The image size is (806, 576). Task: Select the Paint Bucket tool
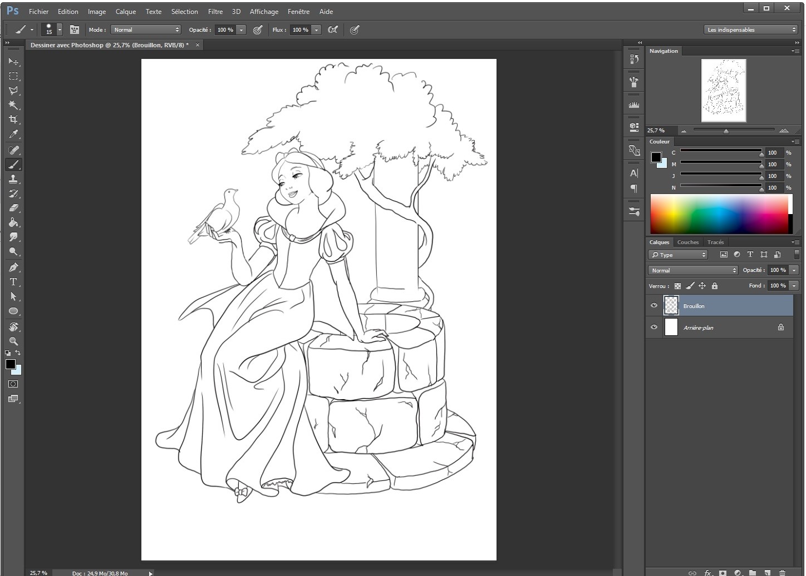[x=13, y=222]
